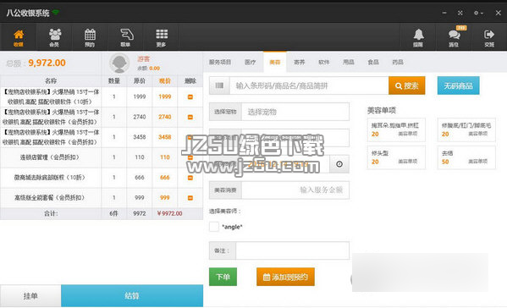
Task: Click the 微商城 item name
Action: coord(49,178)
